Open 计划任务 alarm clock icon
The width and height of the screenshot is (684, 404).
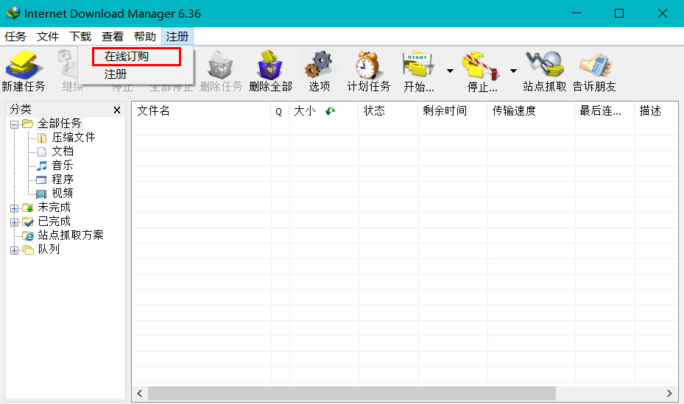tap(367, 65)
